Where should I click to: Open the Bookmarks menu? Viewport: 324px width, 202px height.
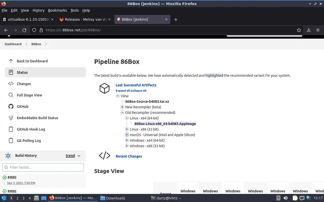[x=57, y=10]
